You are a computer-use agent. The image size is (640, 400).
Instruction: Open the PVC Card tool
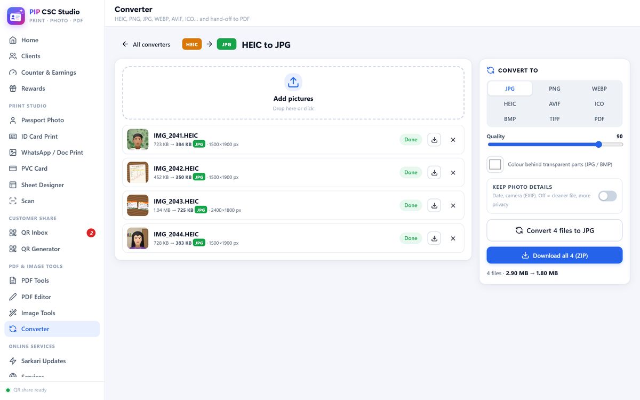pyautogui.click(x=52, y=169)
